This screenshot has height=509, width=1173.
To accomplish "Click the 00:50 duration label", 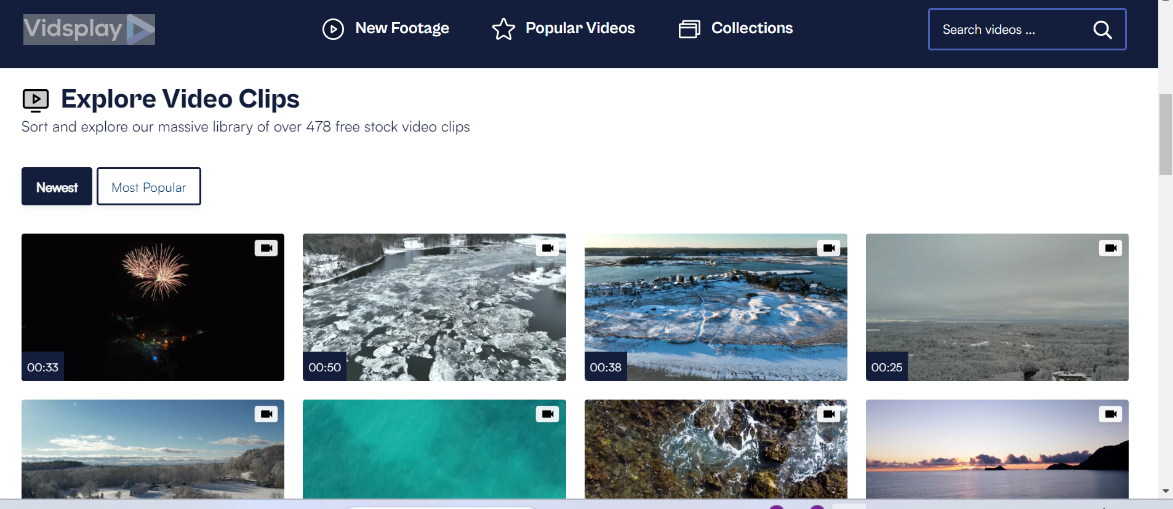I will (x=324, y=367).
